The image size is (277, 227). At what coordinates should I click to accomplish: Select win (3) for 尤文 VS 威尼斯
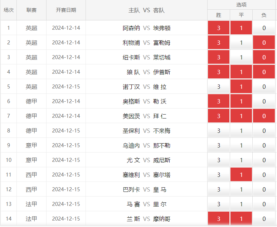click(219, 160)
